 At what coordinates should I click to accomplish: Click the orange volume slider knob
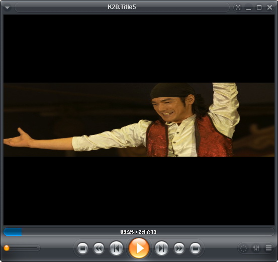coord(7,248)
